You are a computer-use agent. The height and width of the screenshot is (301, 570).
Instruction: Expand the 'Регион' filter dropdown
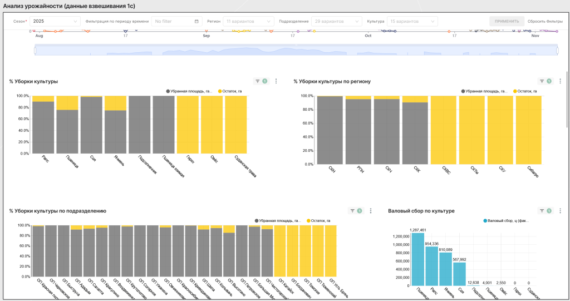[247, 21]
